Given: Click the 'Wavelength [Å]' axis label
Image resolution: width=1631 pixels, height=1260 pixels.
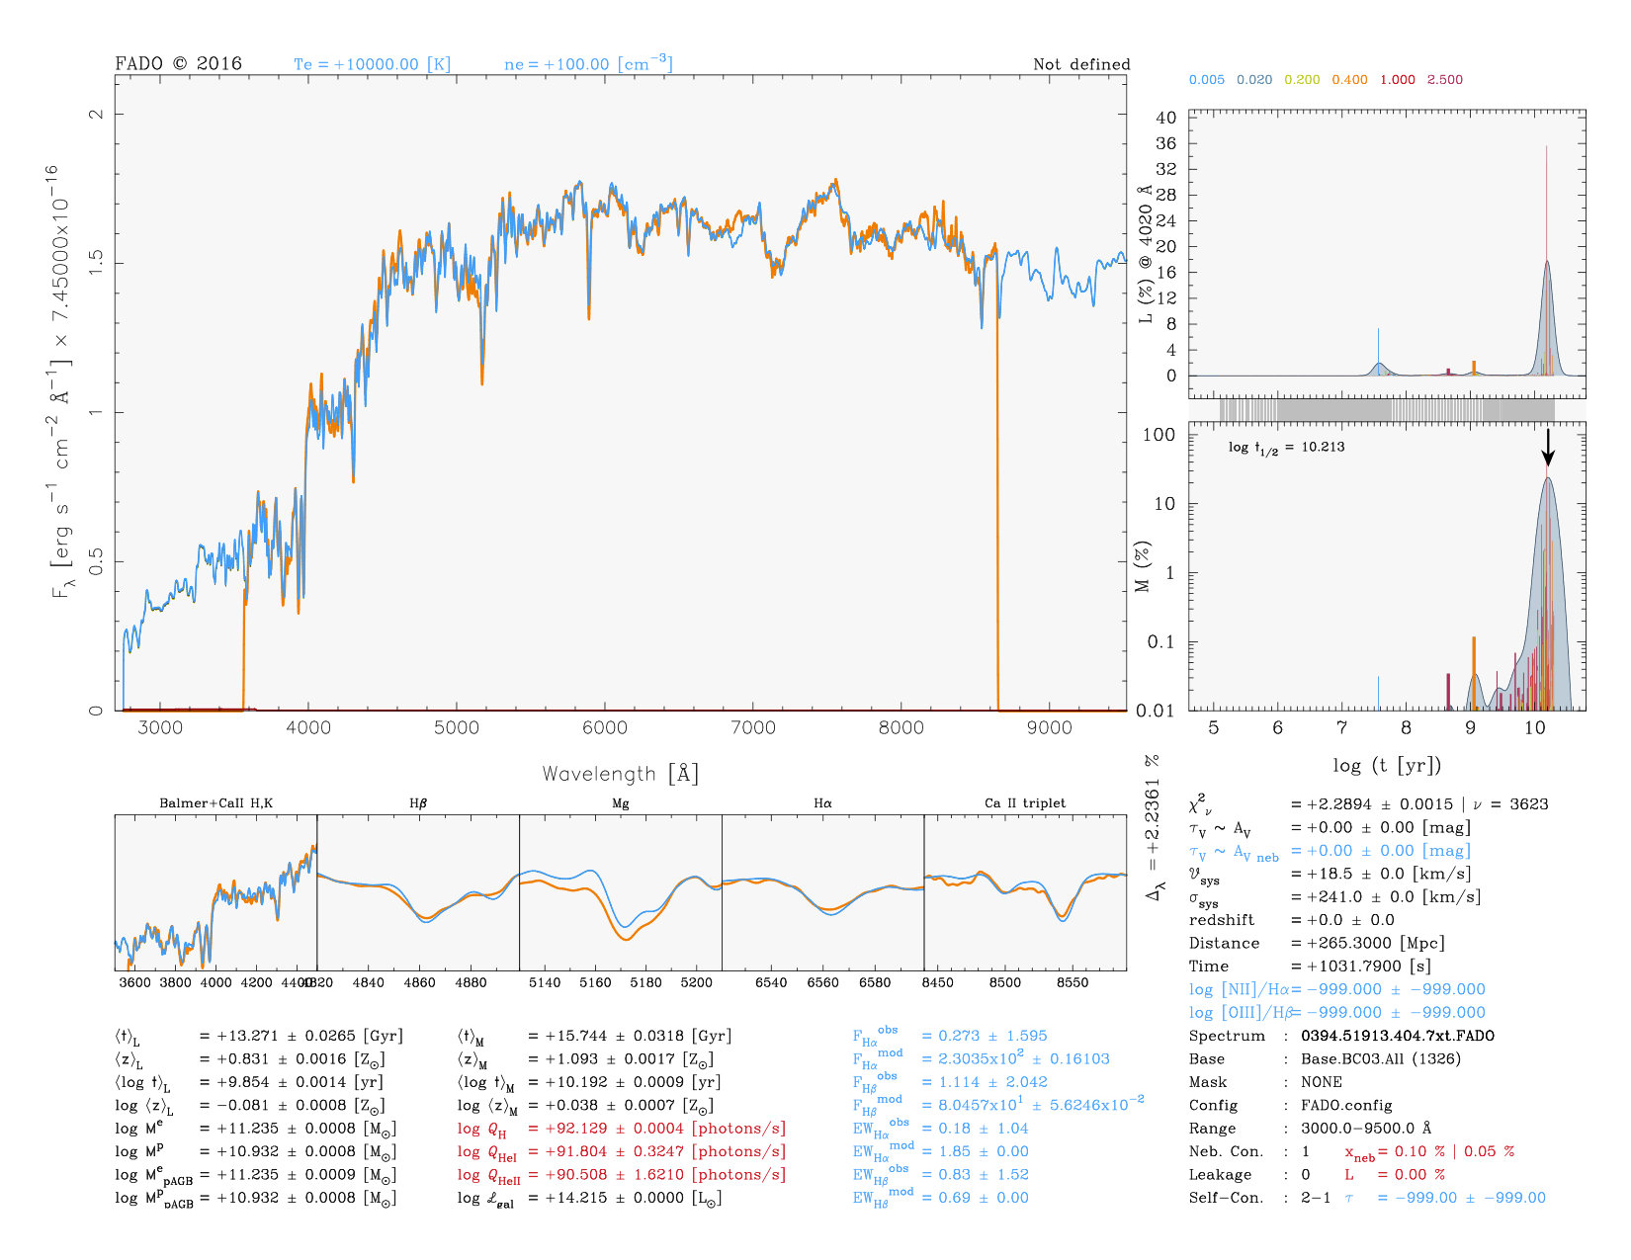Looking at the screenshot, I should (x=621, y=774).
